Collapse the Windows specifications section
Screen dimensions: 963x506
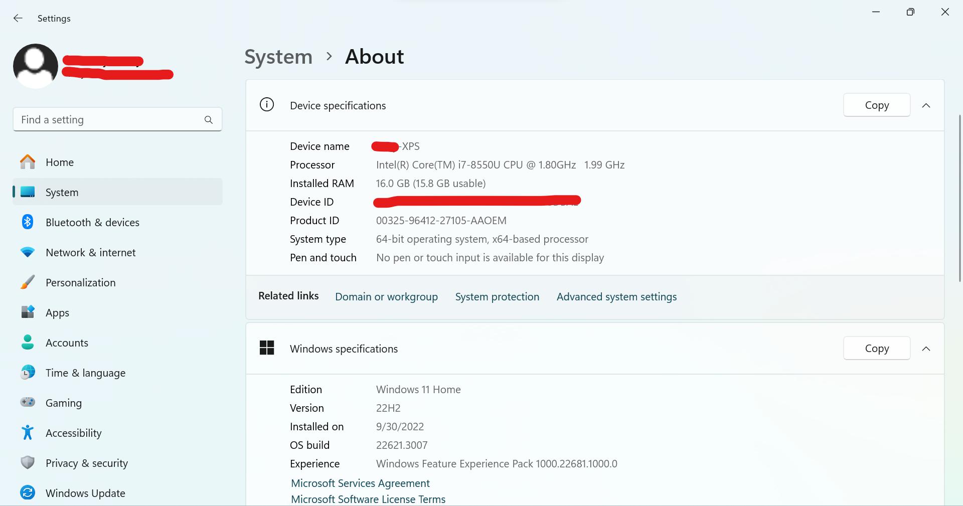pos(926,349)
